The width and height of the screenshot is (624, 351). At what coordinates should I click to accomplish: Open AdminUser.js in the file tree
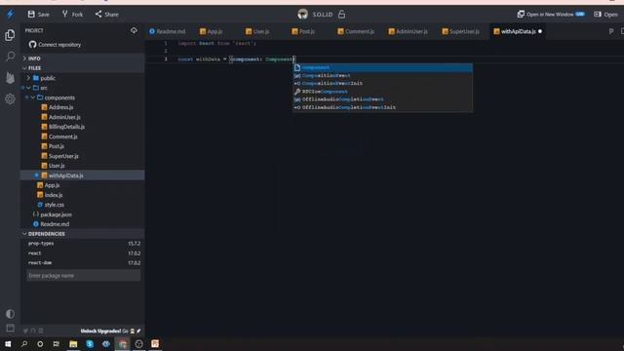coord(64,117)
